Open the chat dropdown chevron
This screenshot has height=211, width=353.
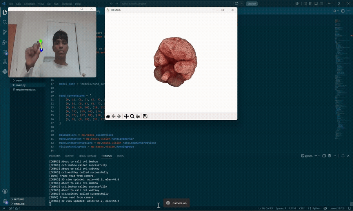point(242,4)
